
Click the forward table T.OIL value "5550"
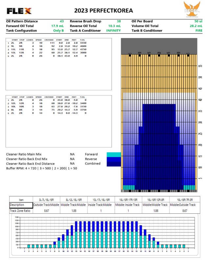[x=83, y=43]
